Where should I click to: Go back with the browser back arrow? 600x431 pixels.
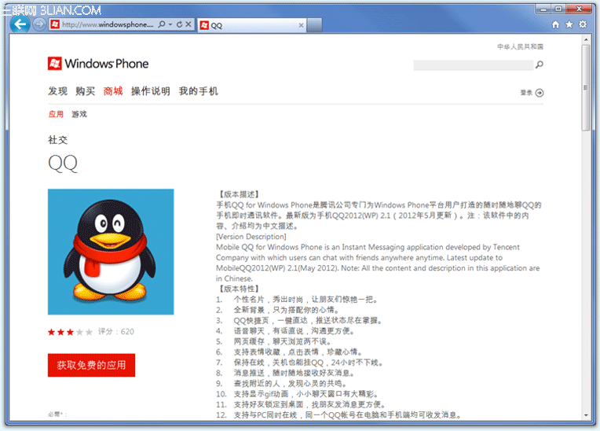[20, 24]
